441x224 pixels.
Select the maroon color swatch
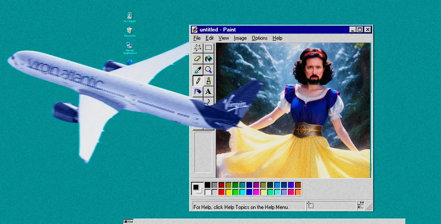(222, 185)
